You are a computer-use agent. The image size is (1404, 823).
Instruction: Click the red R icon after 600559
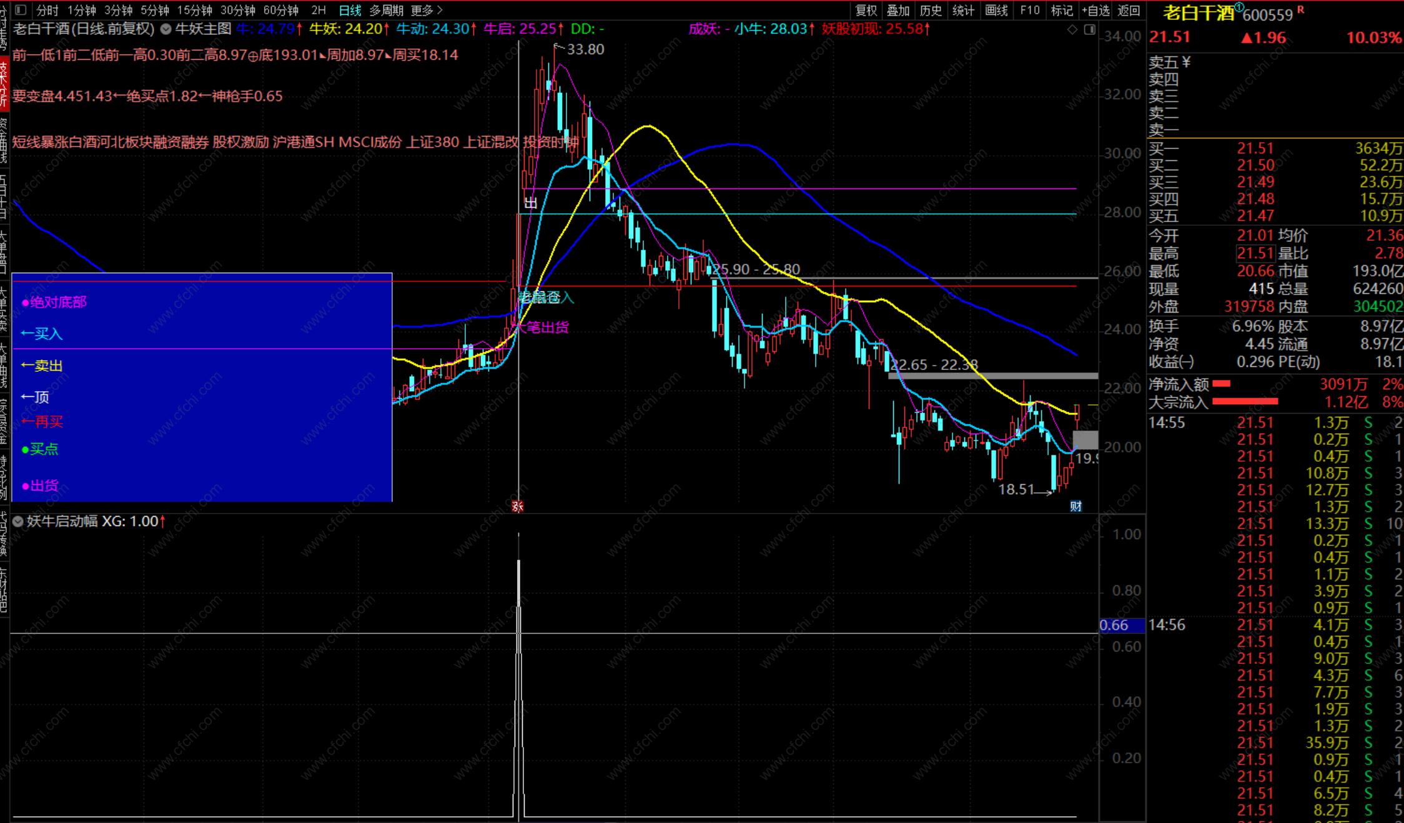(1300, 9)
